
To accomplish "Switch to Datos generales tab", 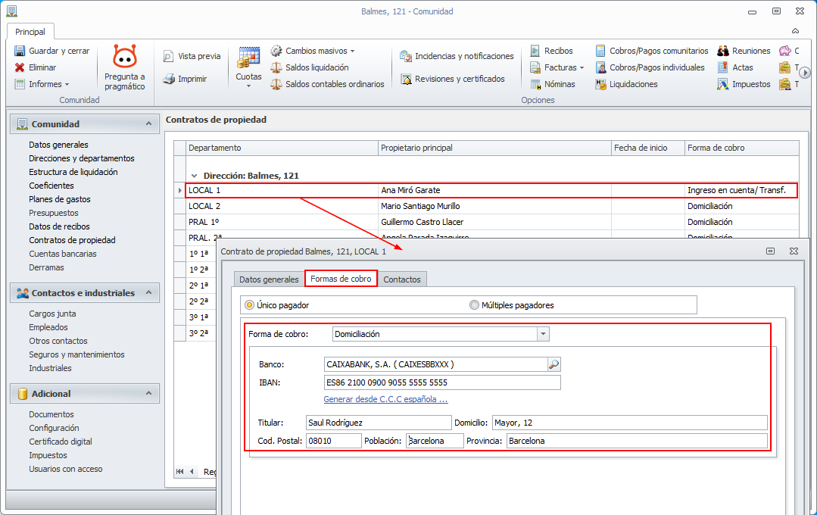I will [x=269, y=279].
